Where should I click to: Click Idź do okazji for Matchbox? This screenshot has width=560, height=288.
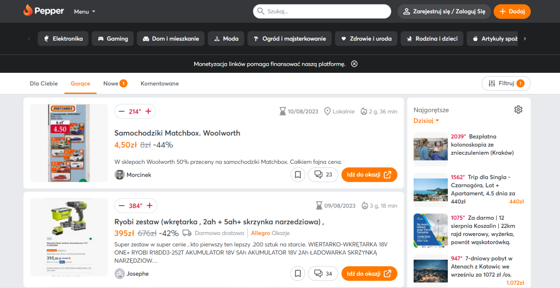coord(369,175)
